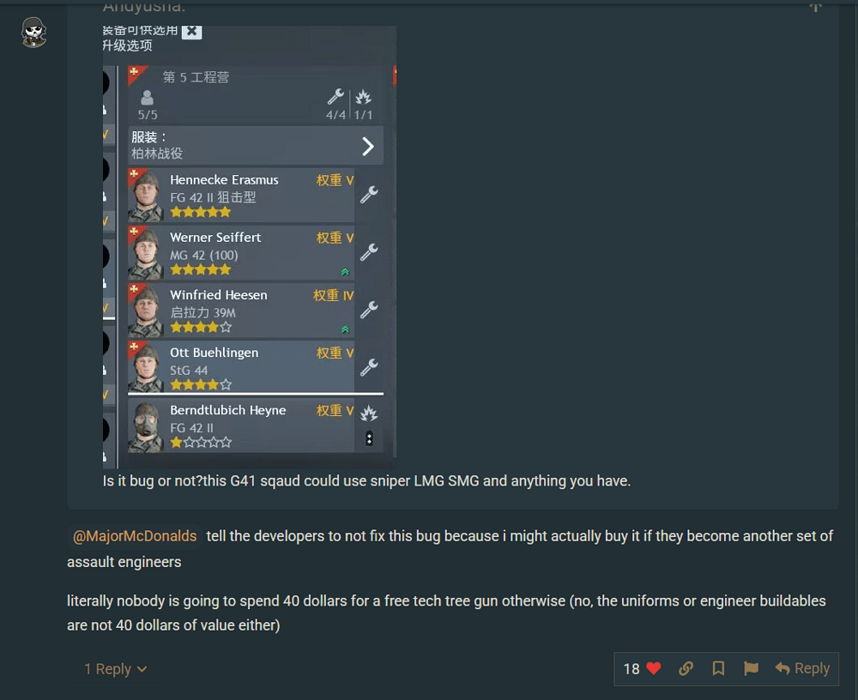Close the upgrade options with X
The image size is (858, 700).
(191, 32)
